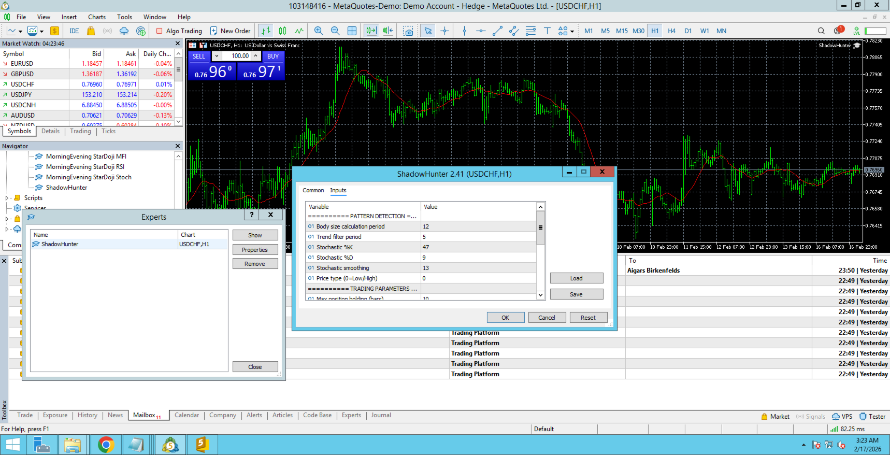Toggle chart auto scroll
This screenshot has height=455, width=890.
pyautogui.click(x=371, y=31)
